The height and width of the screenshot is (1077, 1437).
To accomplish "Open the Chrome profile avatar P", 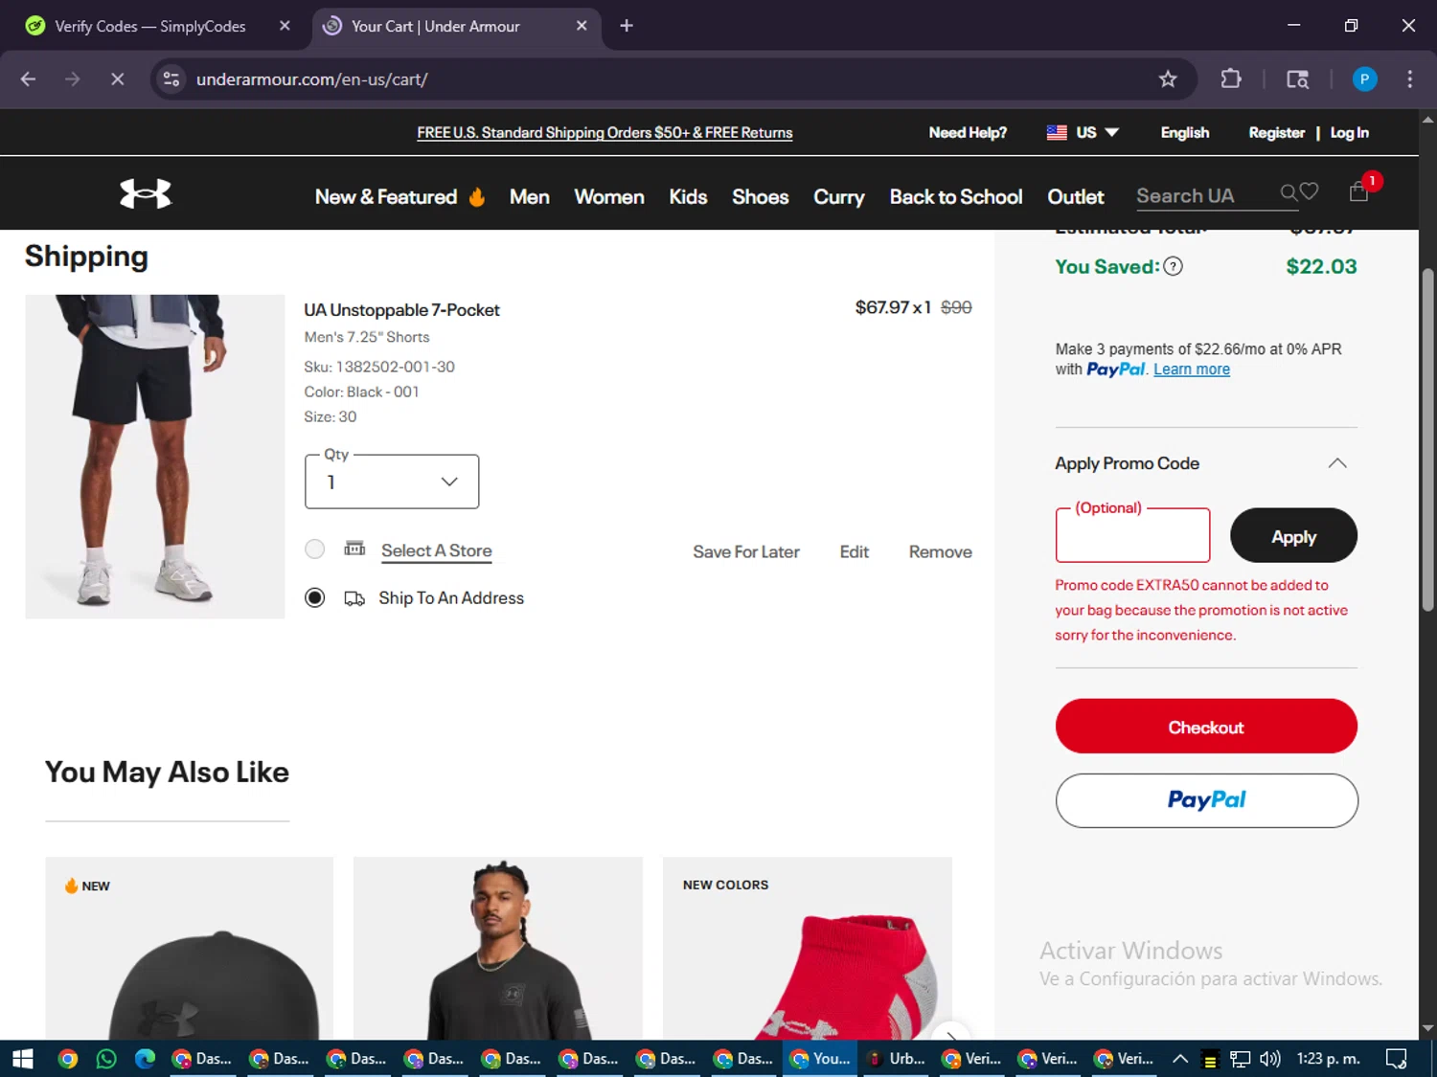I will click(1364, 79).
